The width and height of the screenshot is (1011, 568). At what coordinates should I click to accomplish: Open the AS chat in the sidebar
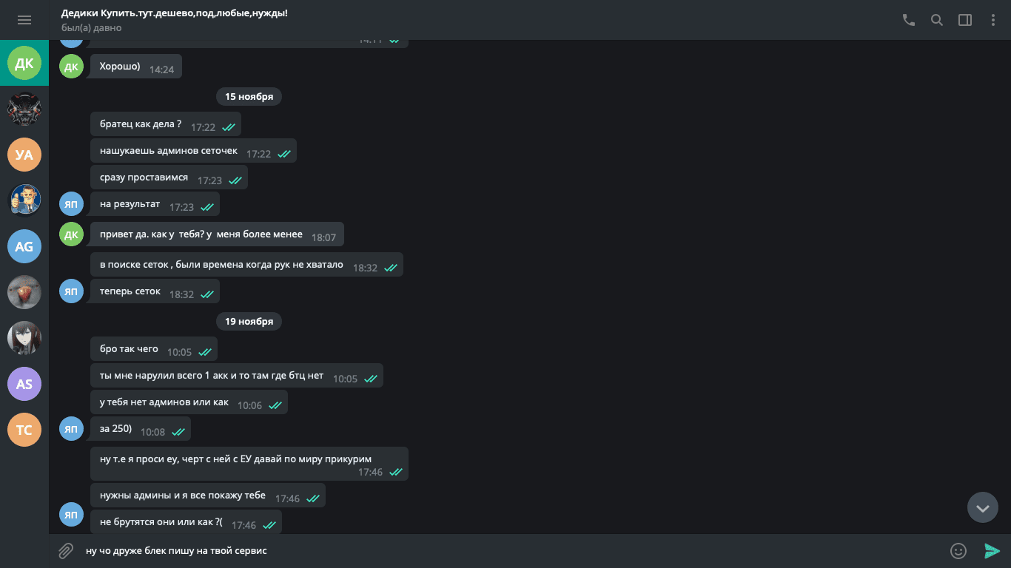click(x=24, y=384)
